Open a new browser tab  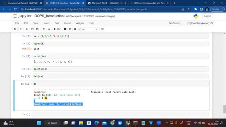click(x=174, y=3)
